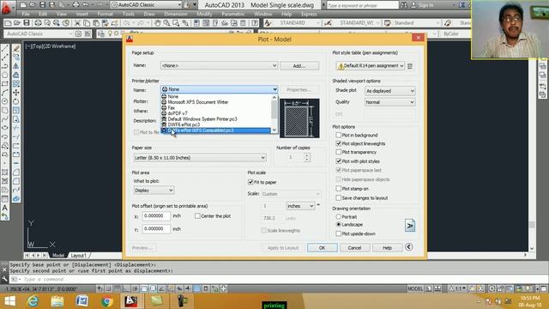Screen dimensions: 549x309
Task: Select the Pan hand tool
Action: click(x=158, y=23)
